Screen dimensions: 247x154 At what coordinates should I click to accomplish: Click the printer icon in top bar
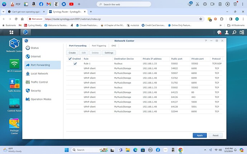click(205, 4)
